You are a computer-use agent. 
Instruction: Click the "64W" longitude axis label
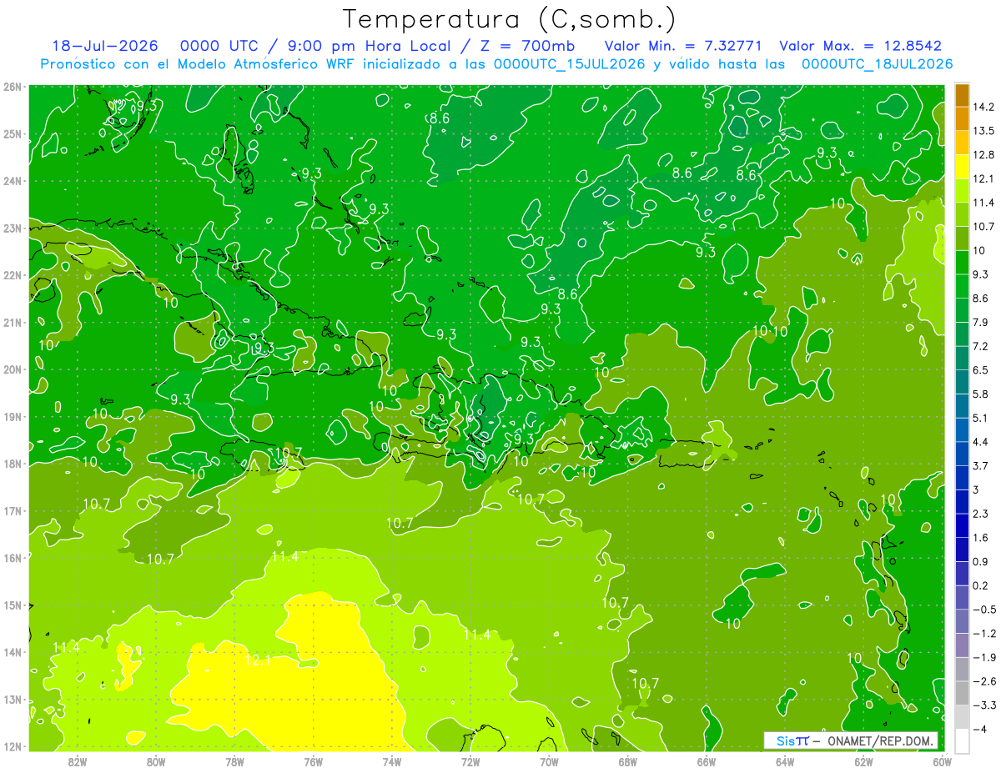785,761
